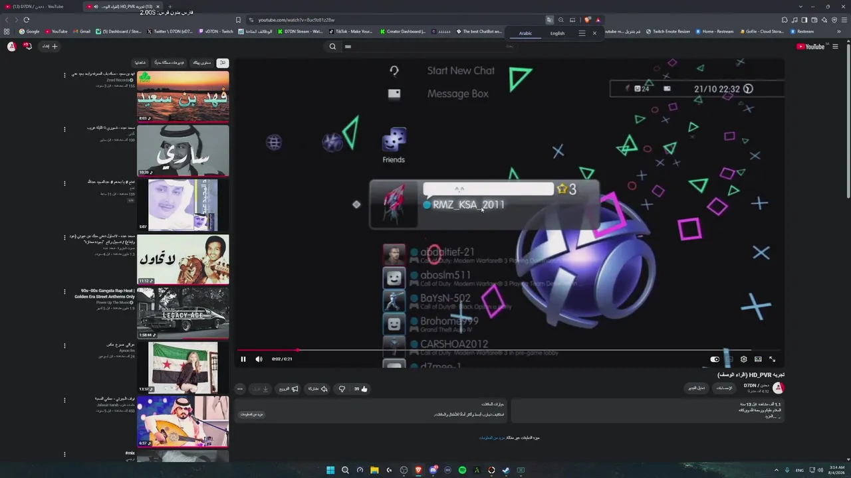
Task: Open options menu for 90s-00s Gangsta Rap video
Action: coord(64,292)
